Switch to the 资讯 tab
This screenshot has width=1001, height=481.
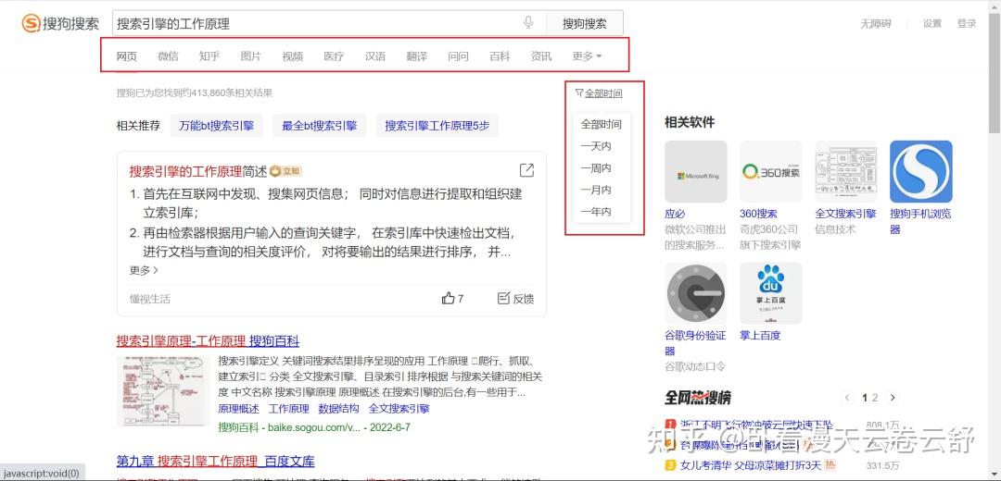click(540, 56)
